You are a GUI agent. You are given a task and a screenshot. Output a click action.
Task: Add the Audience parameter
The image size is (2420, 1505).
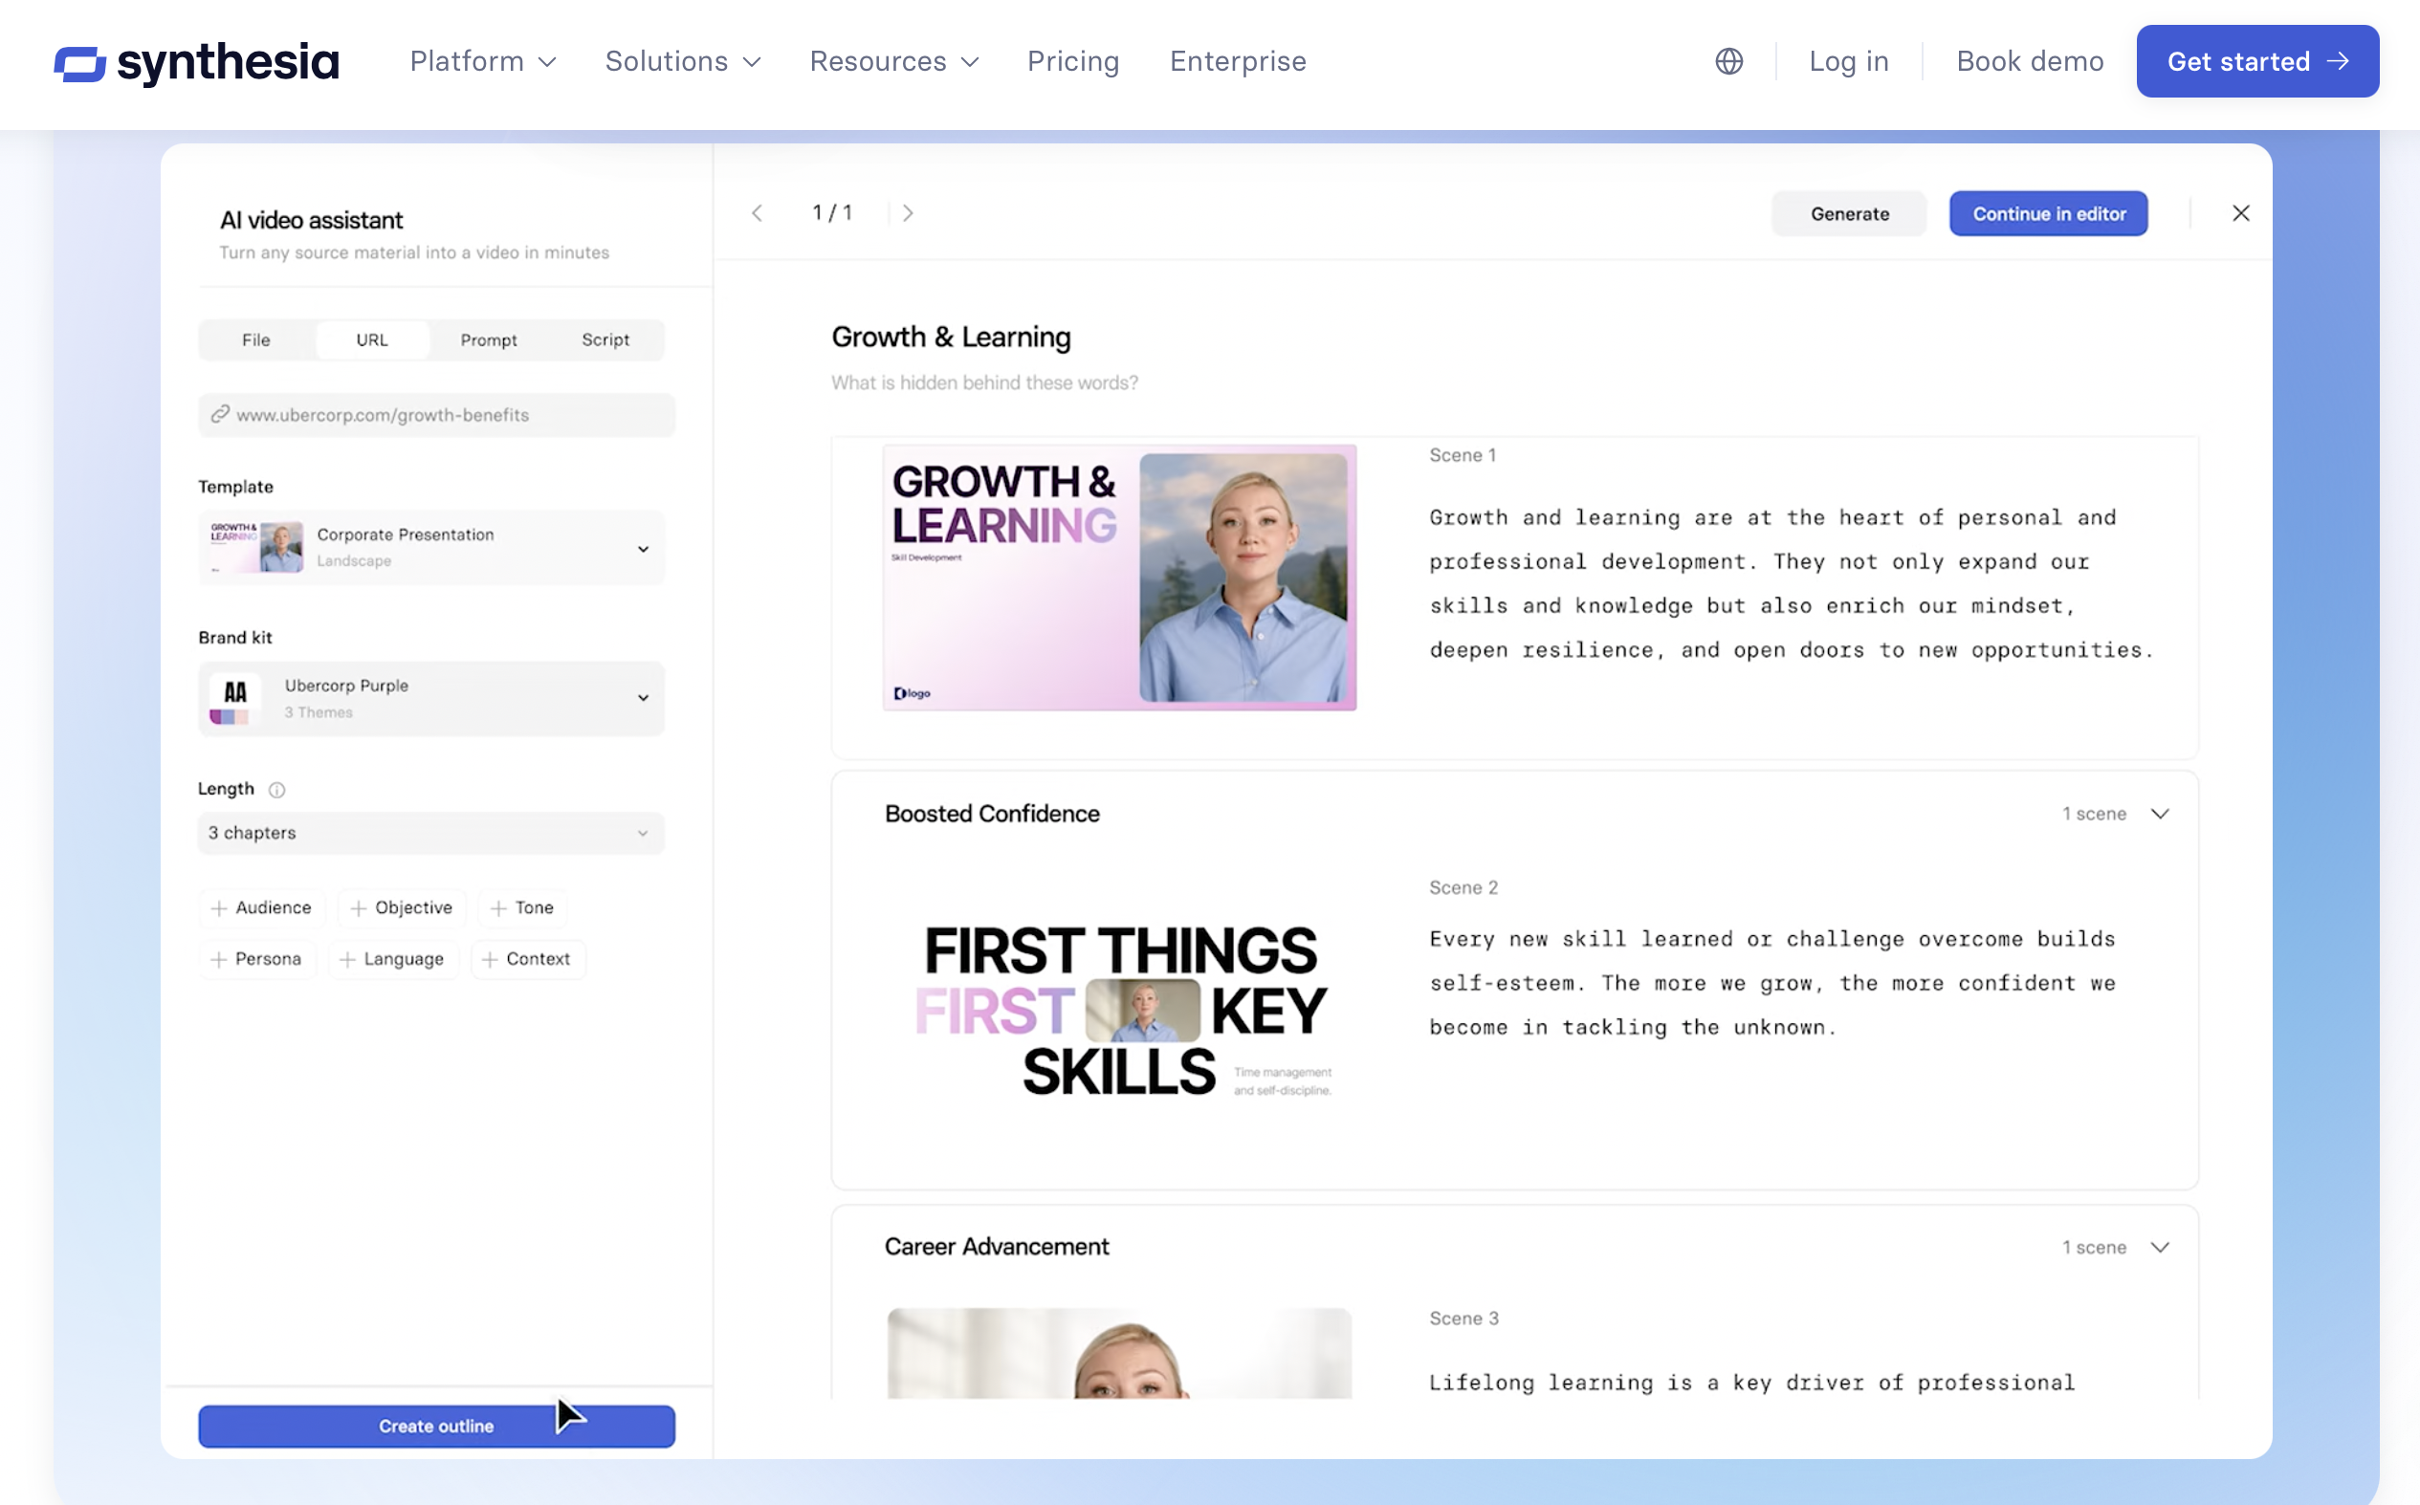point(262,907)
